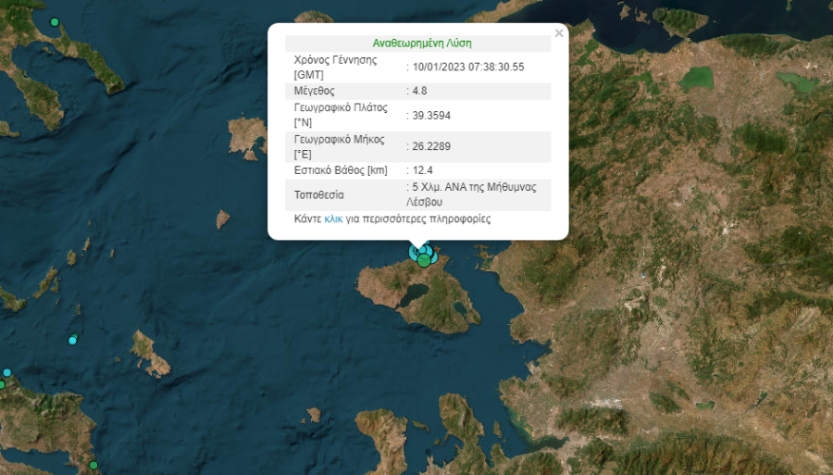Close the earthquake info popup
Image resolution: width=833 pixels, height=475 pixels.
(559, 33)
